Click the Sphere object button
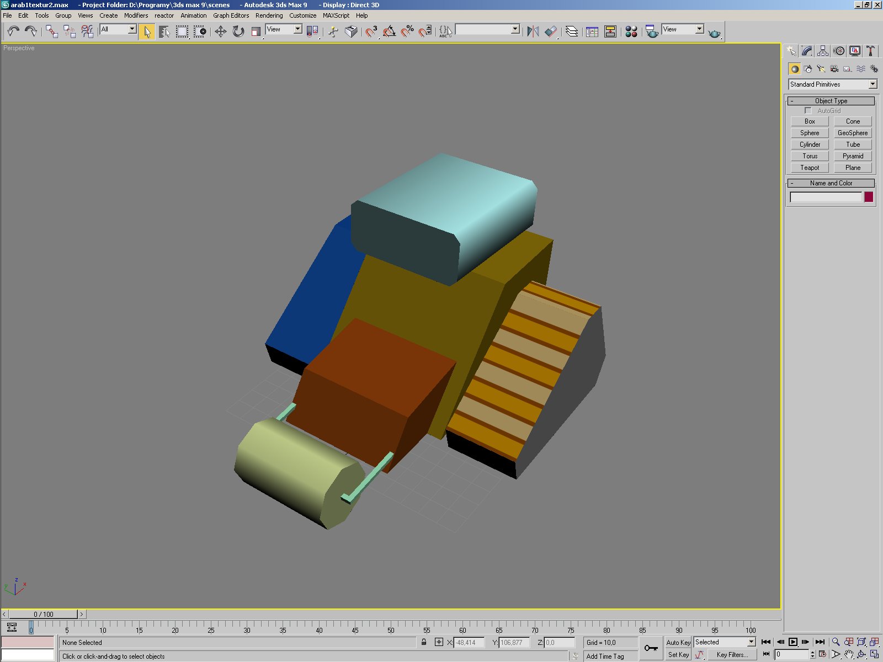This screenshot has width=883, height=662. pos(810,133)
